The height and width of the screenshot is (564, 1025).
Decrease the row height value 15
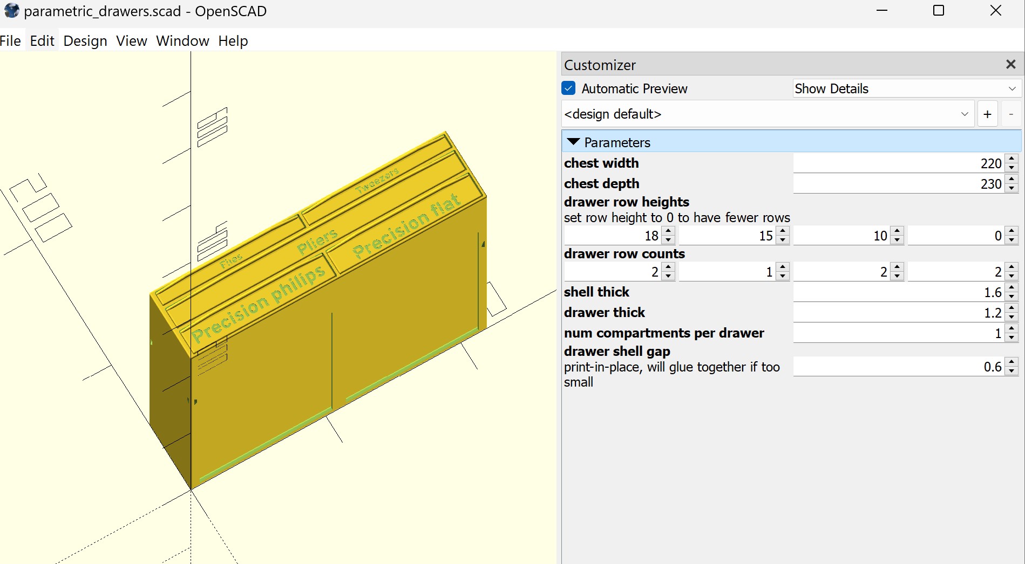click(783, 240)
